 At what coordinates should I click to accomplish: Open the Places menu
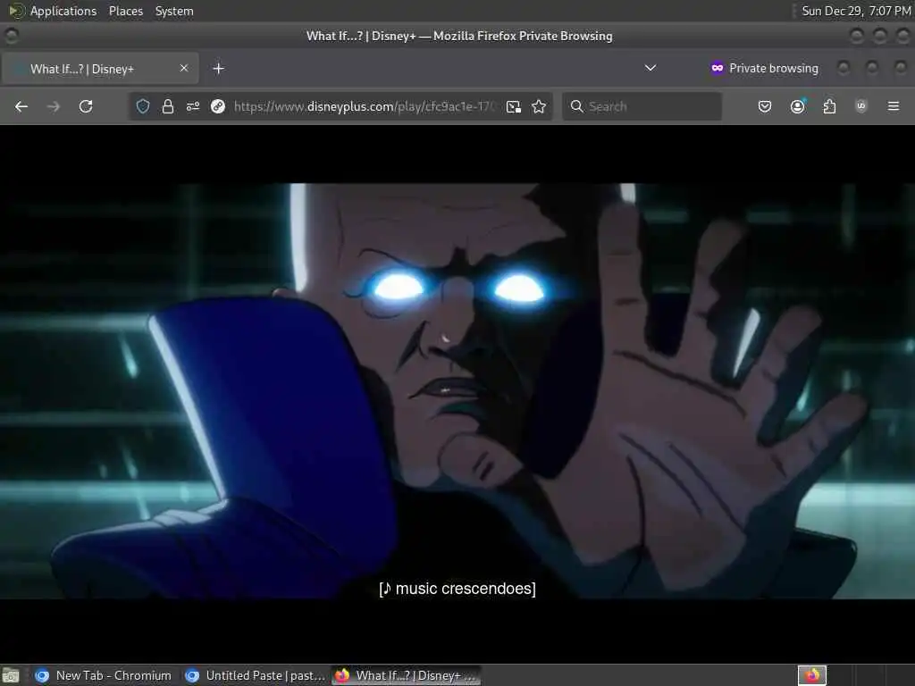(126, 11)
